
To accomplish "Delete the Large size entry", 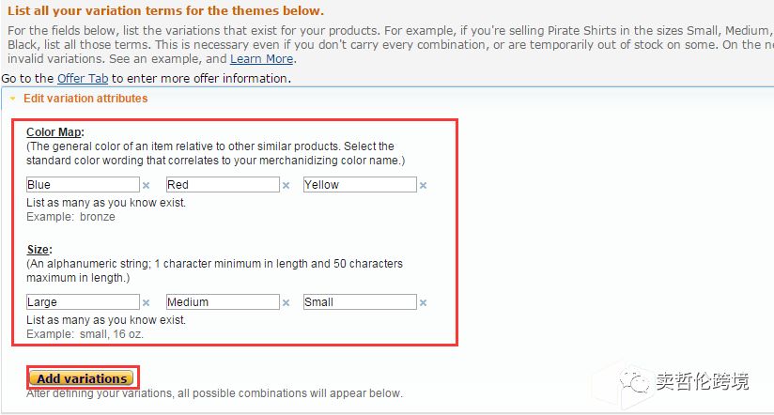I will tap(147, 303).
